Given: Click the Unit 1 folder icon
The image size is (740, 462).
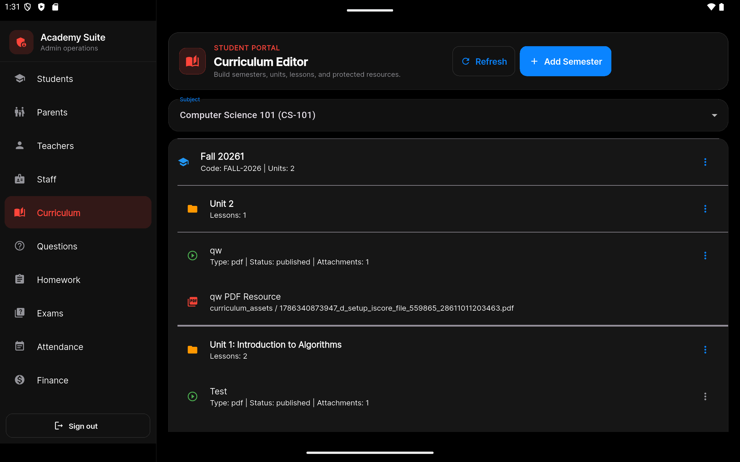Looking at the screenshot, I should [x=192, y=350].
